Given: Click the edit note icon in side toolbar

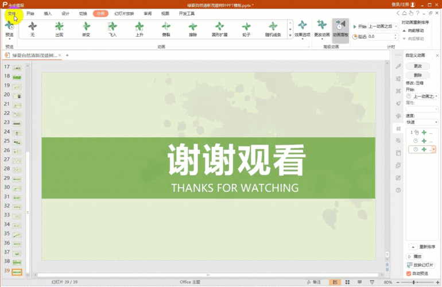Looking at the screenshot, I should pyautogui.click(x=398, y=178).
